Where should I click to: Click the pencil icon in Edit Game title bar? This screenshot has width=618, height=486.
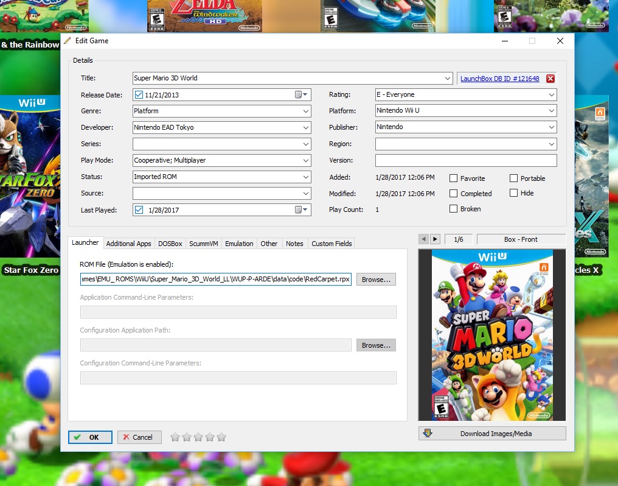[68, 41]
